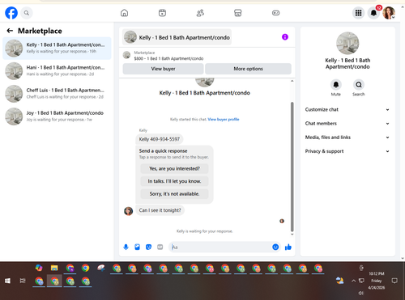Image resolution: width=405 pixels, height=300 pixels.
Task: Open File Explorer on the taskbar
Action: 54,268
